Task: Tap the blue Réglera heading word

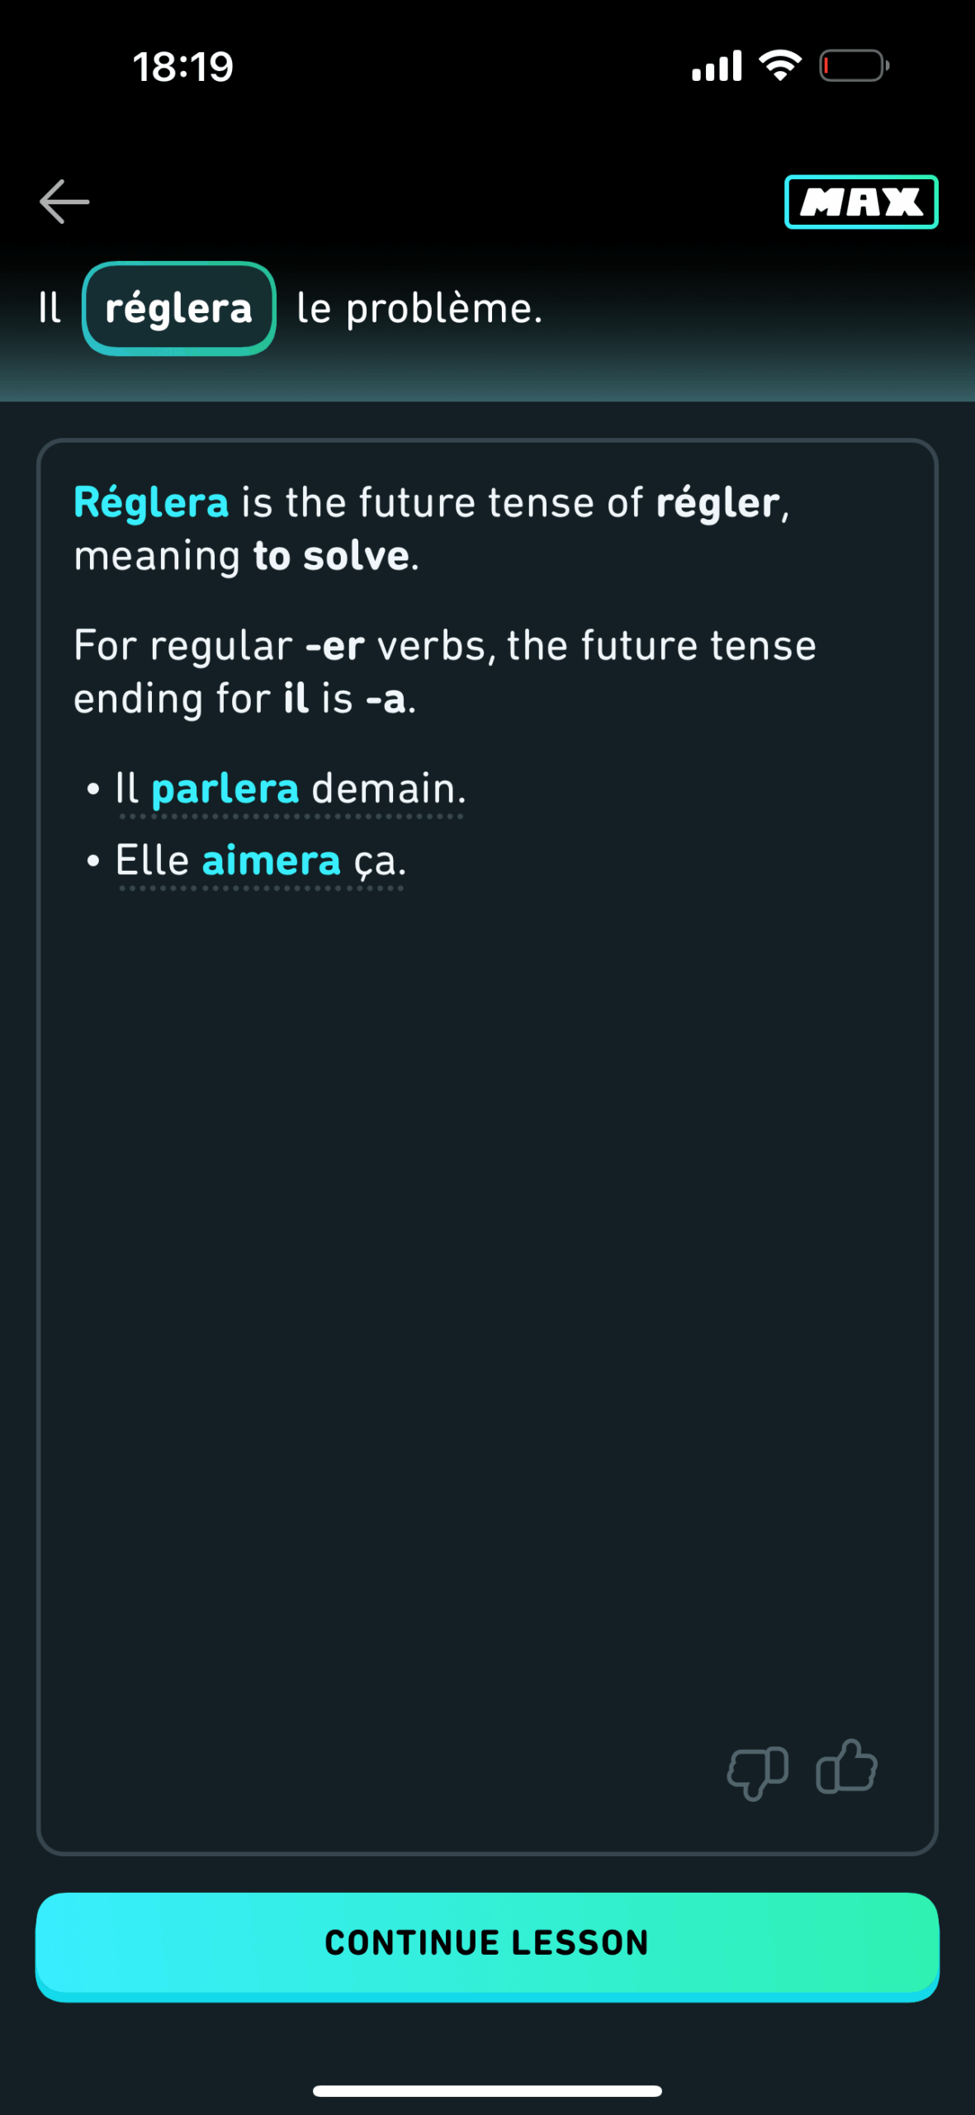Action: click(x=151, y=503)
